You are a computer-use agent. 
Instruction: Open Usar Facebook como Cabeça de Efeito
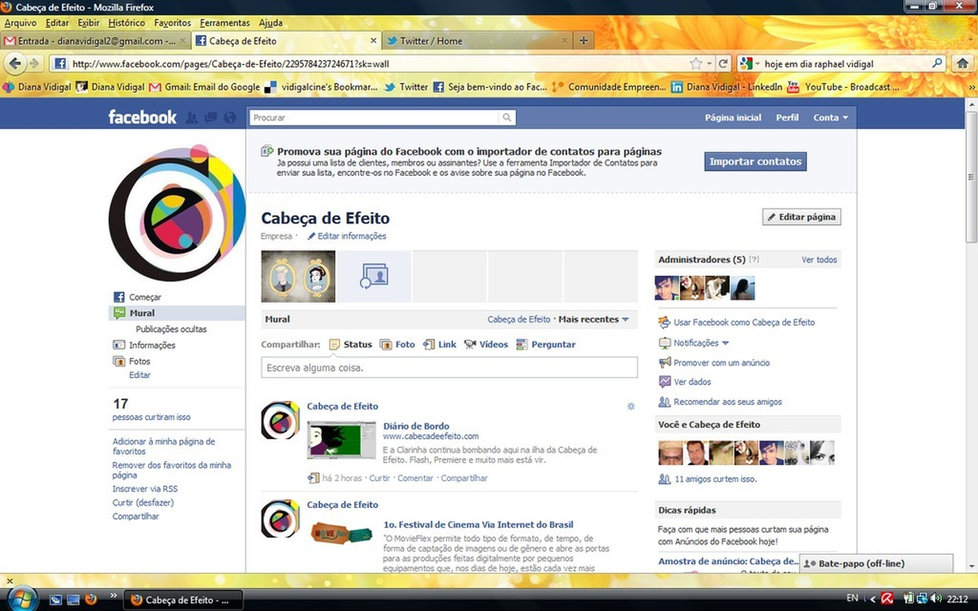(744, 322)
